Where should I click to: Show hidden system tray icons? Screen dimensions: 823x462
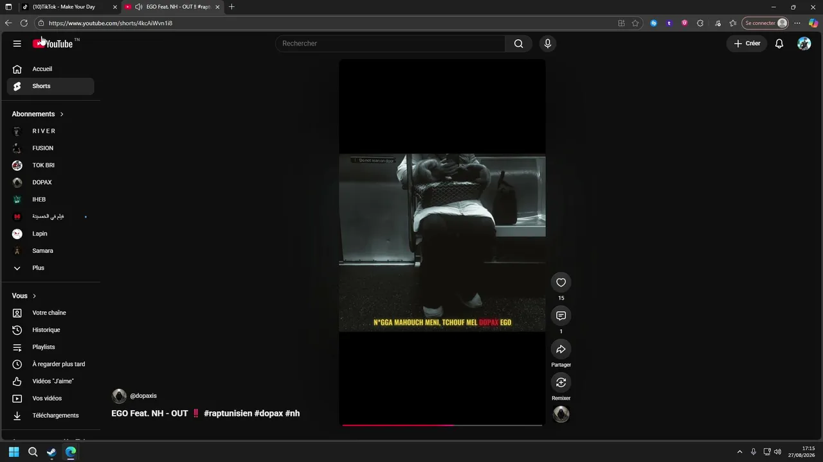click(739, 452)
